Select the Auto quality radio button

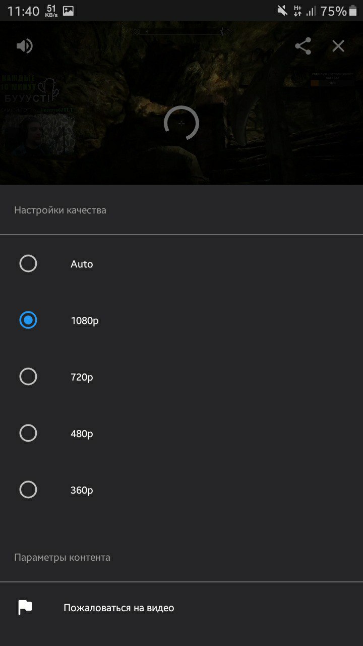coord(28,263)
